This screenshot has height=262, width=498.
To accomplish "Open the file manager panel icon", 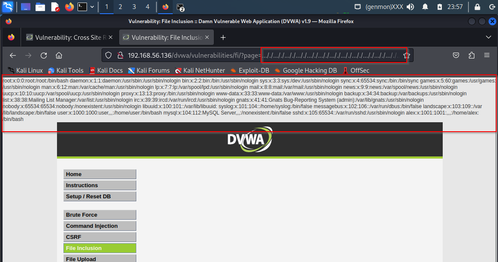I will (40, 7).
